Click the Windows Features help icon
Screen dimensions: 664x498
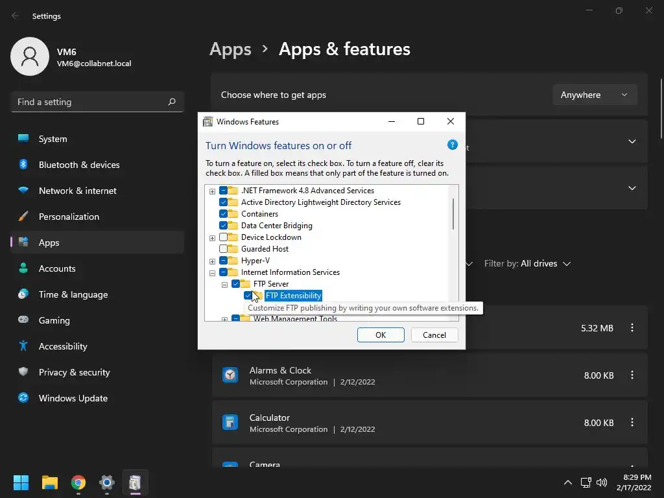tap(452, 145)
